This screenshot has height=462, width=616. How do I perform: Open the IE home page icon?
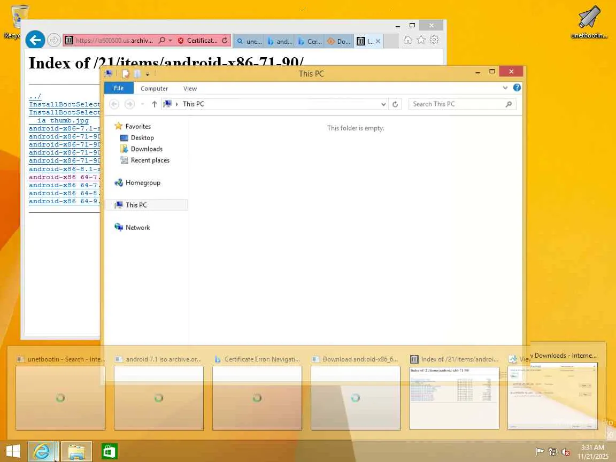(408, 40)
